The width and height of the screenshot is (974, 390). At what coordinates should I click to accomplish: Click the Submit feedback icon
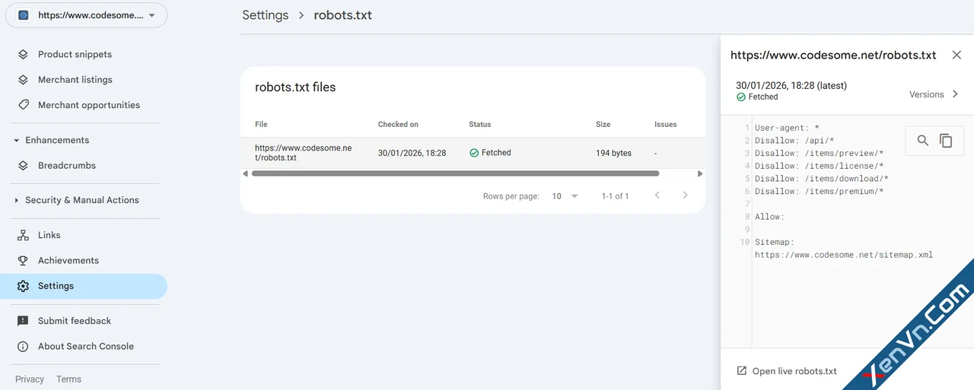coord(23,322)
